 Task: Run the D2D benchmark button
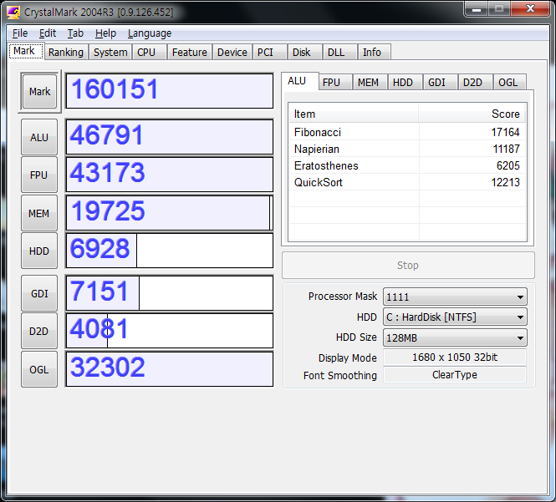[x=39, y=331]
